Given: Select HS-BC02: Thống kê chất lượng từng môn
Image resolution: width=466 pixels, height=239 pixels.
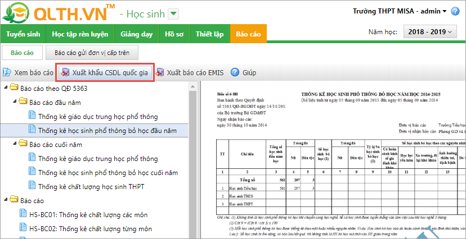Looking at the screenshot, I should [x=91, y=229].
